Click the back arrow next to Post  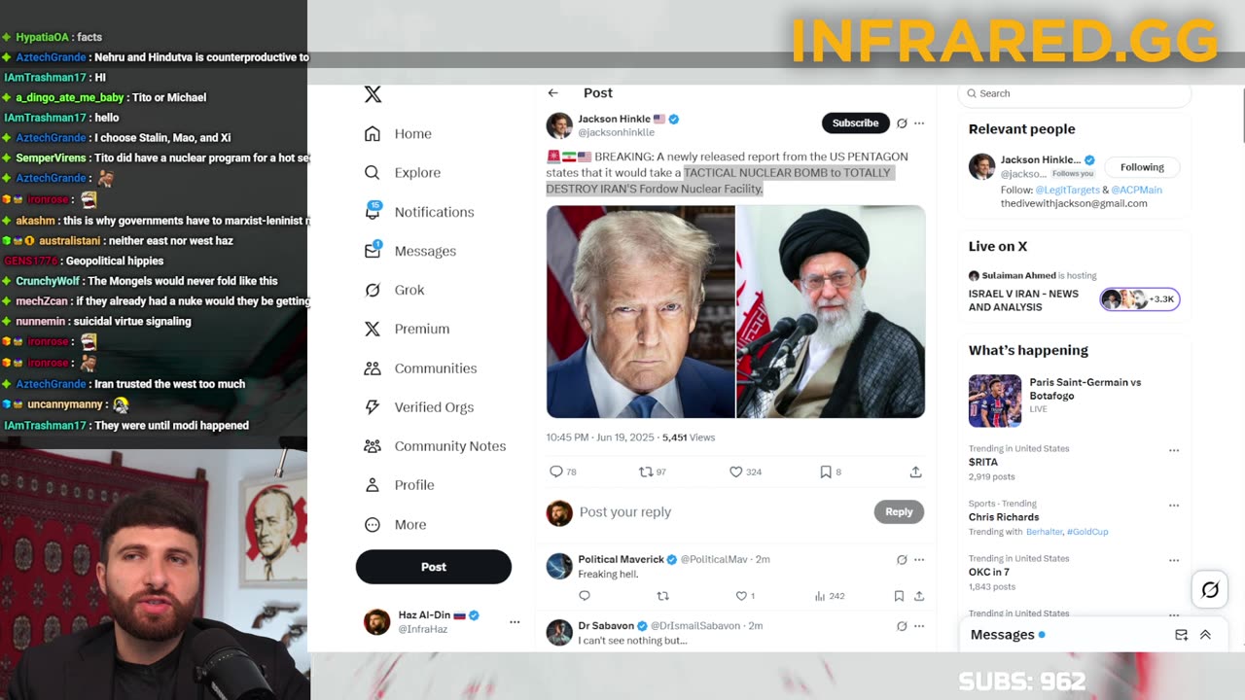(x=552, y=93)
